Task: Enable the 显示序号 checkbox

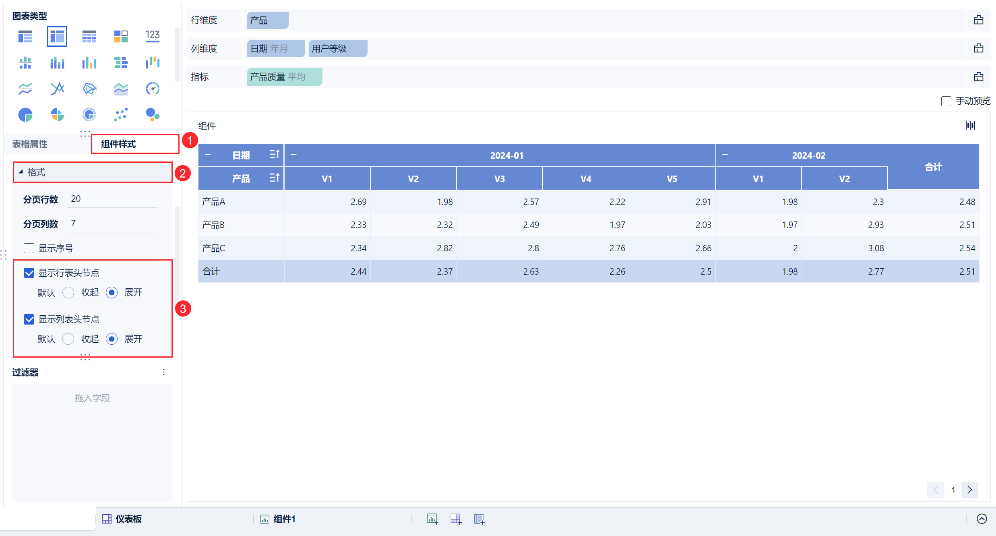Action: [x=29, y=248]
